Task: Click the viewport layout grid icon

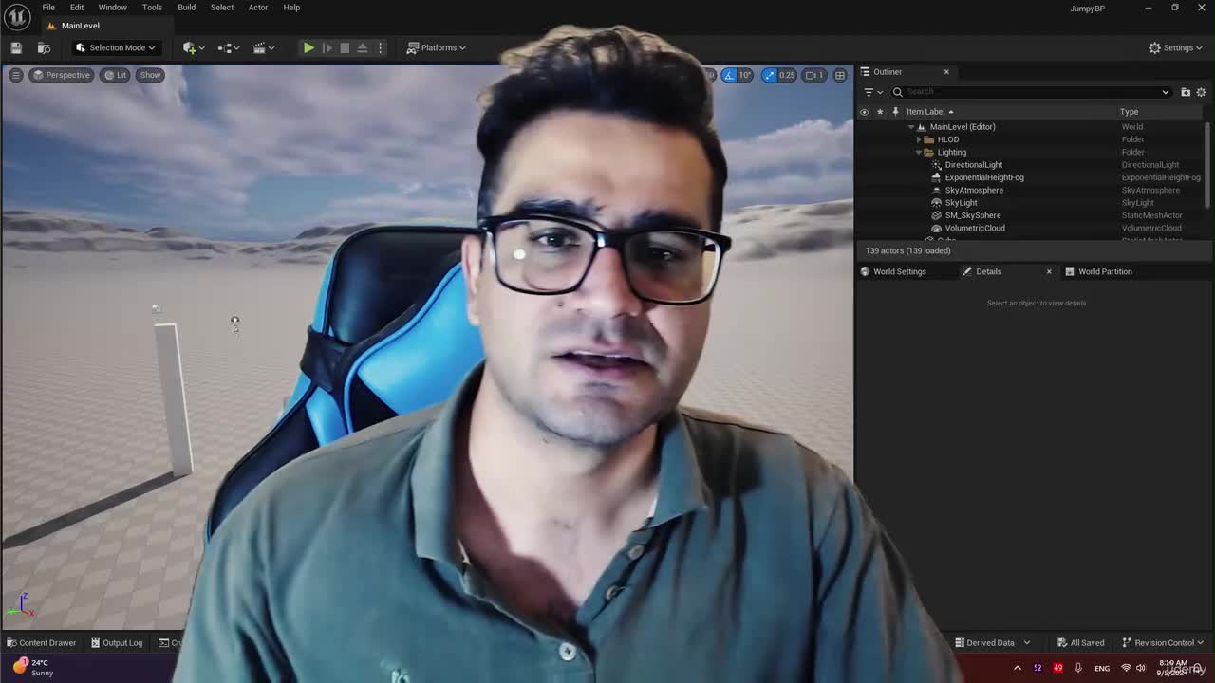Action: (840, 75)
